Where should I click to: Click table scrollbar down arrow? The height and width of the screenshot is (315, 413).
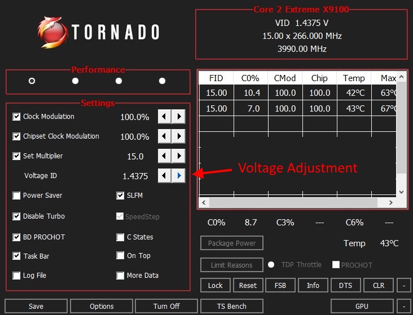[401, 192]
